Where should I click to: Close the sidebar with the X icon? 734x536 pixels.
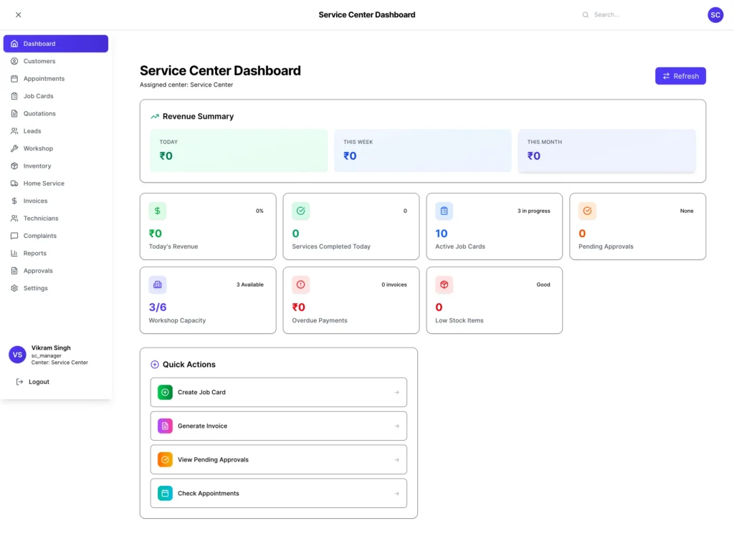pyautogui.click(x=19, y=14)
